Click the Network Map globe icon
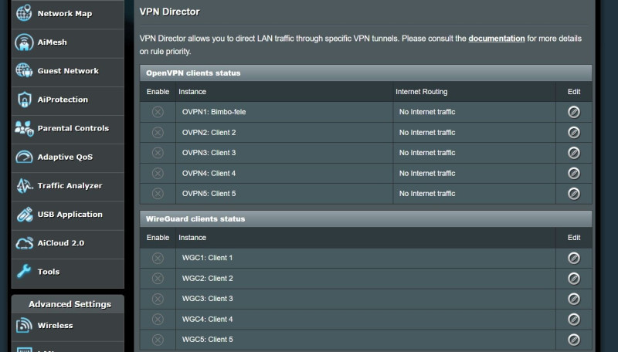This screenshot has width=618, height=352. [x=23, y=13]
